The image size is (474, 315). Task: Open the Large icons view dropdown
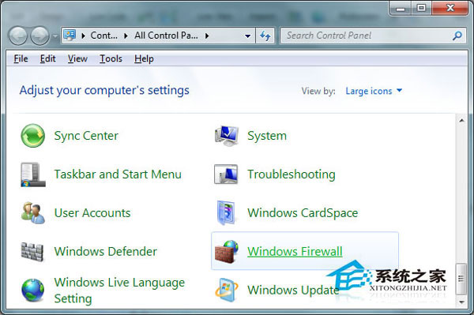click(374, 91)
